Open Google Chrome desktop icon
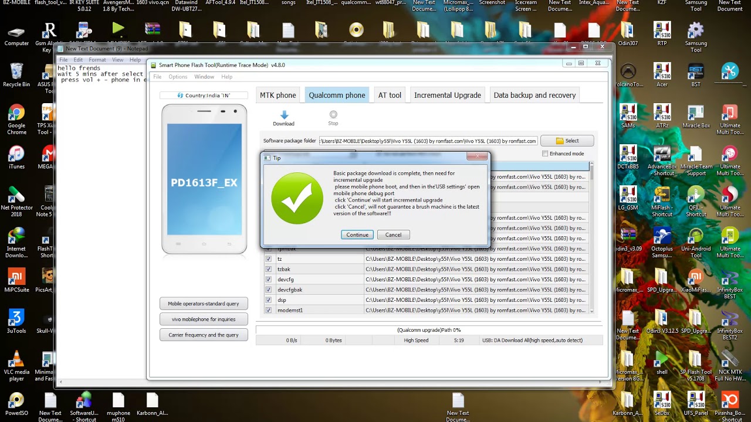This screenshot has height=422, width=751. (x=16, y=119)
